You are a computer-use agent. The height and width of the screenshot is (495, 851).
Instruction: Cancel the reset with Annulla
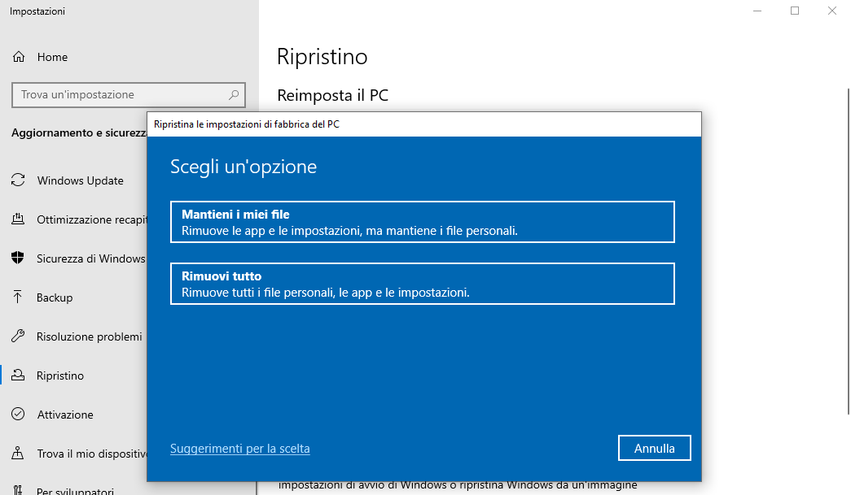click(x=654, y=447)
